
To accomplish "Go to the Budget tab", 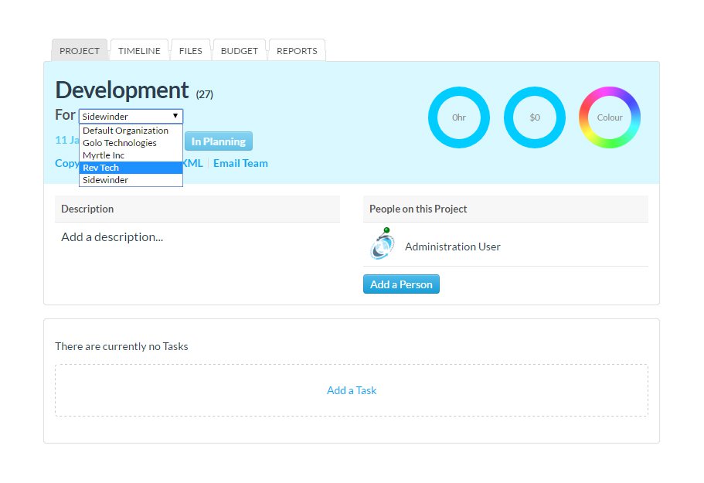I will click(x=239, y=51).
